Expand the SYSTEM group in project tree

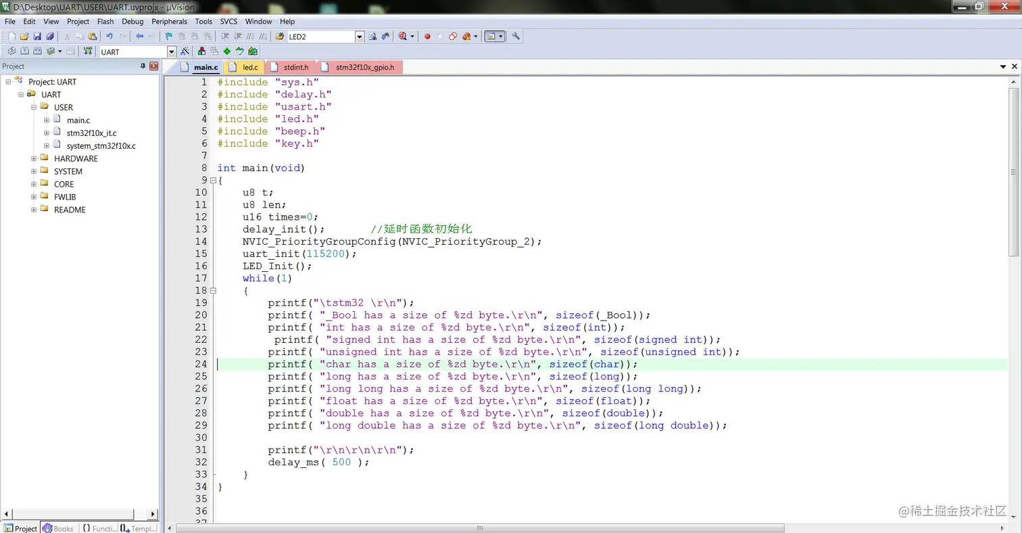(x=34, y=171)
